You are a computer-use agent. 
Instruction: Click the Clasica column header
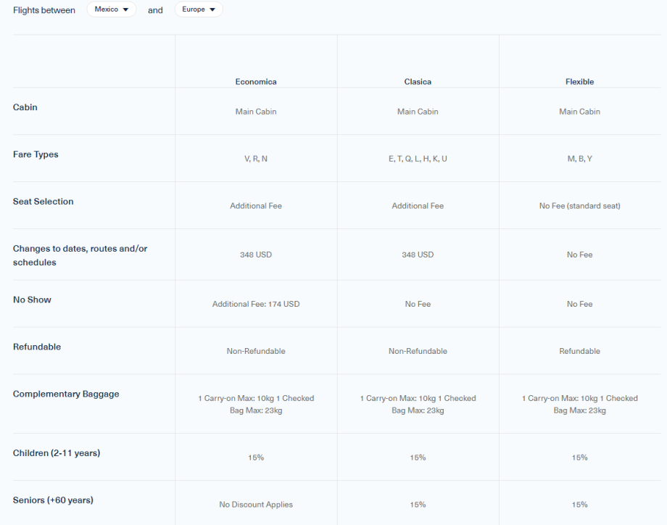(x=418, y=82)
